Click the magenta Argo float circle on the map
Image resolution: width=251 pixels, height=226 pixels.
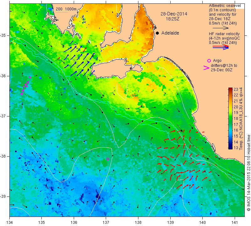coord(108,159)
